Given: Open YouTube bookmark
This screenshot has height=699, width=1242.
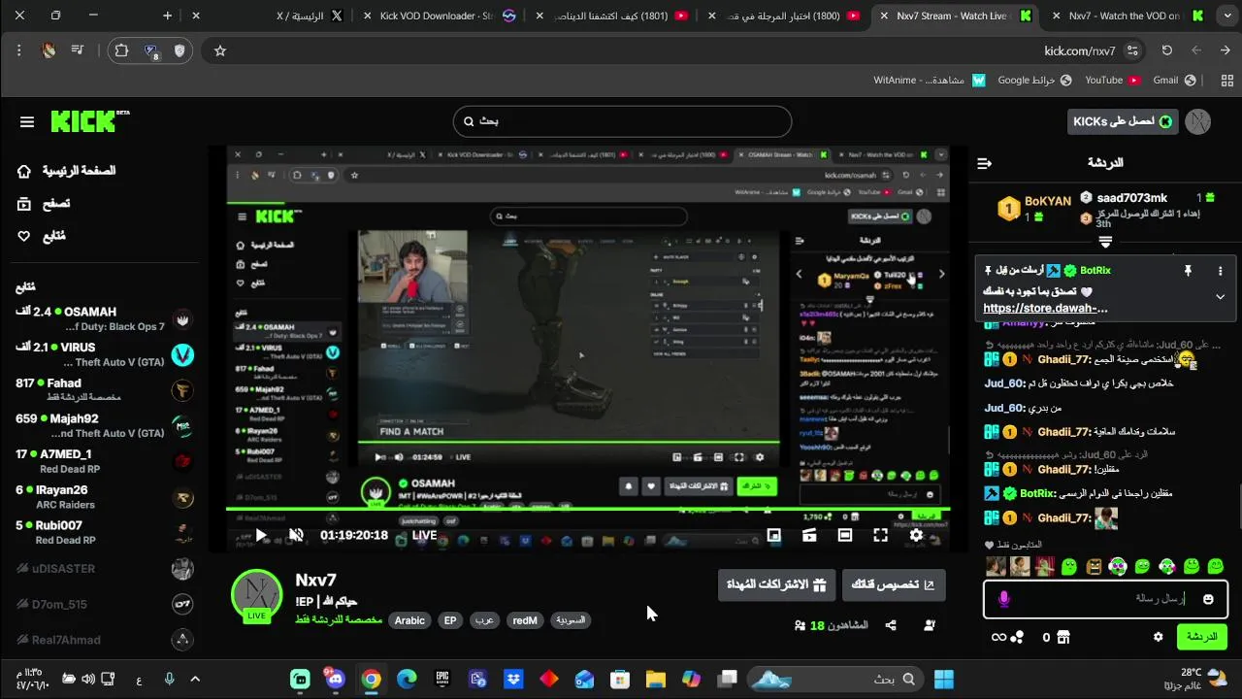Looking at the screenshot, I should (1112, 81).
